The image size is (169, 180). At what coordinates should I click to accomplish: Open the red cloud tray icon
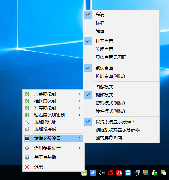[119, 173]
